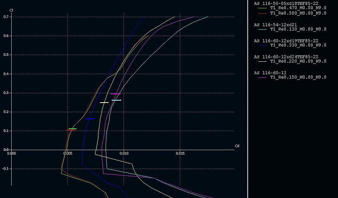Choose the T1_Re0.330_M0.00_N9.0 polar entry
Screen dimensions: 338x198
(x=298, y=45)
